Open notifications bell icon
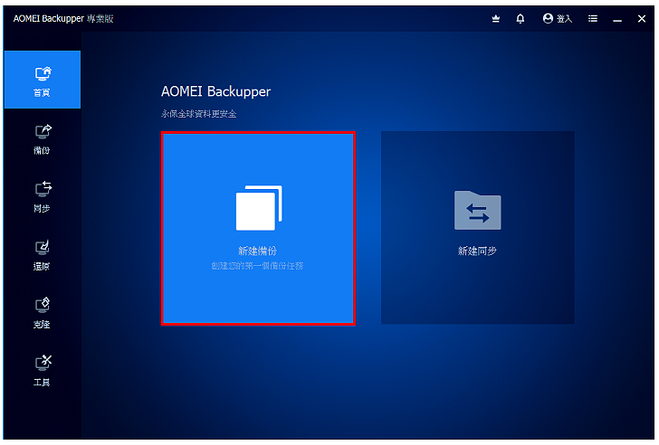The width and height of the screenshot is (659, 445). 521,19
